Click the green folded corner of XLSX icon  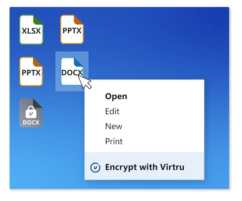(x=38, y=20)
